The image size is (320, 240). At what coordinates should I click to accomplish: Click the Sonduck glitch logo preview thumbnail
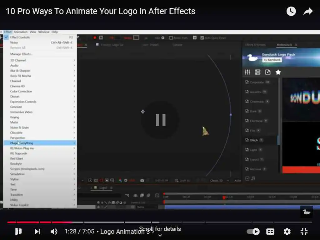tap(301, 100)
